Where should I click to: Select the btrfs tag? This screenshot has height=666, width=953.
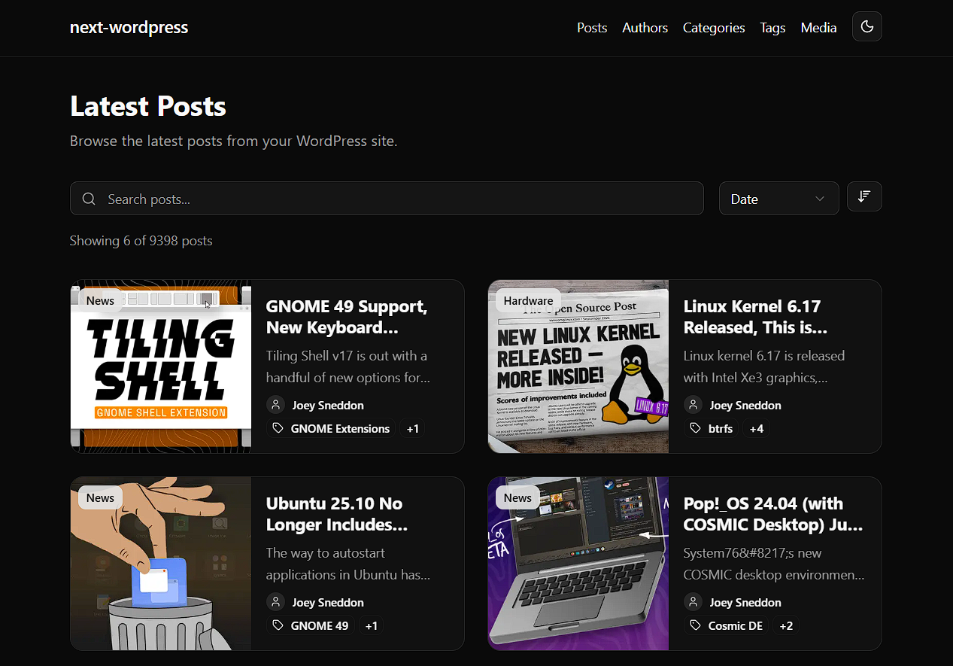[711, 428]
